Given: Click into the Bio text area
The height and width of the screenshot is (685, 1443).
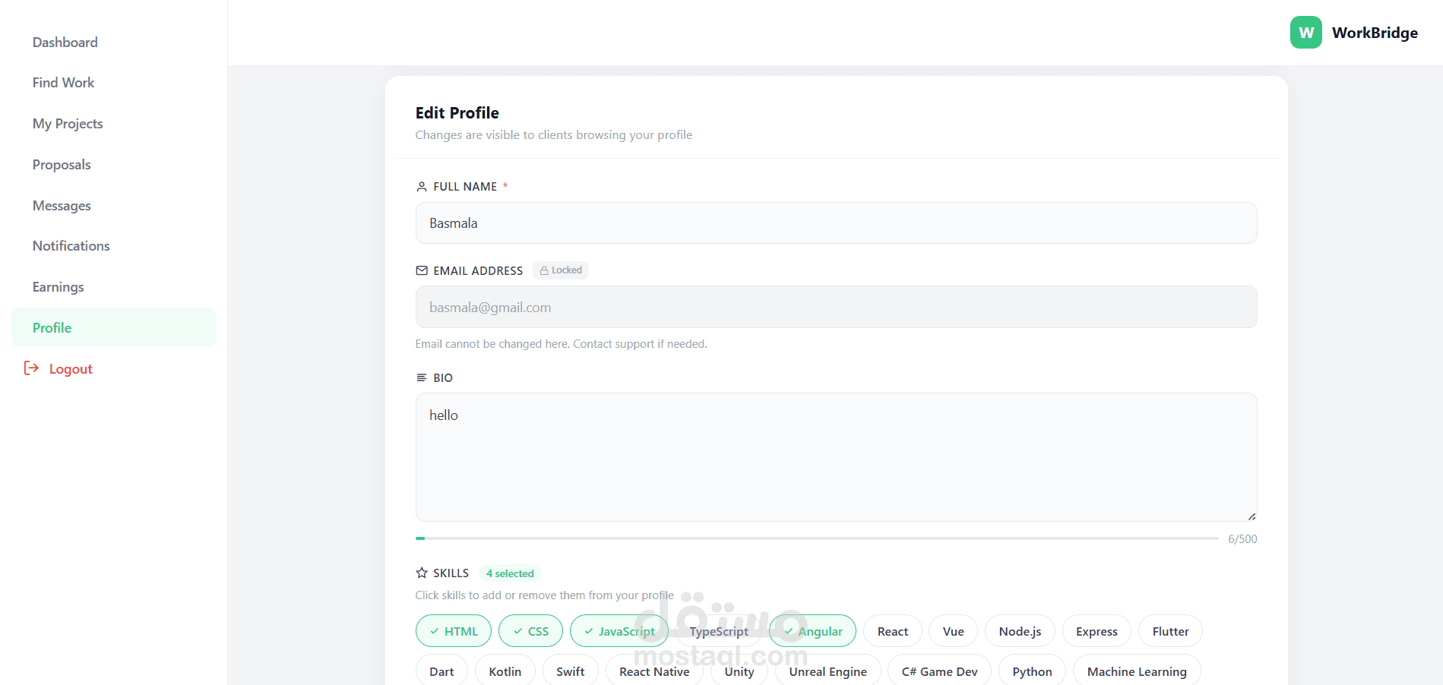Looking at the screenshot, I should click(836, 457).
